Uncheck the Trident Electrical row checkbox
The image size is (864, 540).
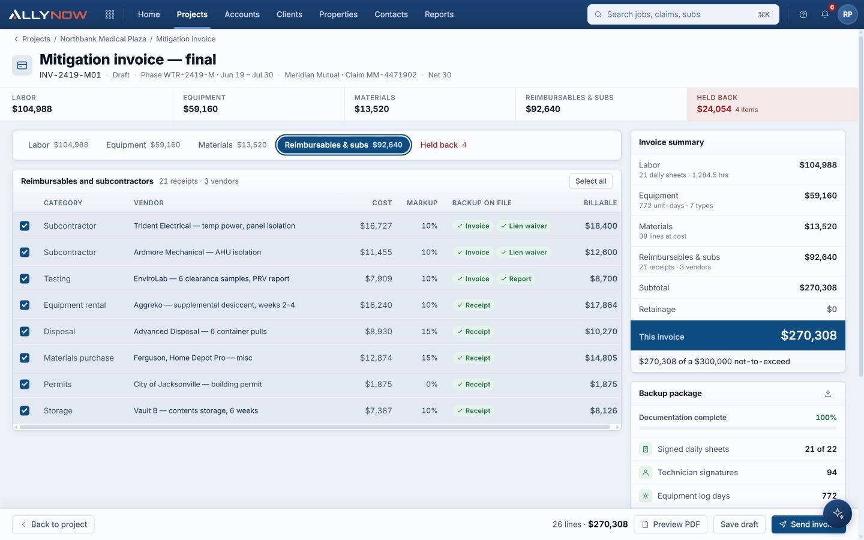pyautogui.click(x=25, y=226)
